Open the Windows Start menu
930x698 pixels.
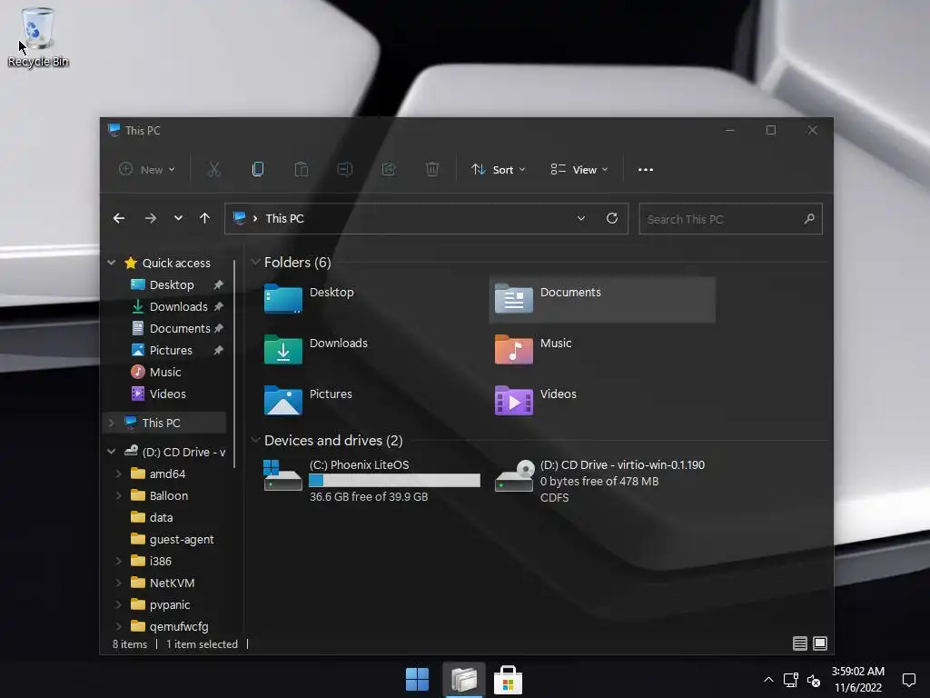[418, 680]
